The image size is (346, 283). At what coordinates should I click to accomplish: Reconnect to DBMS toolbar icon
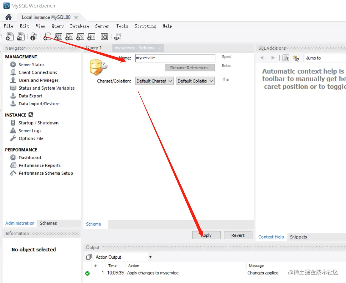tap(117, 37)
